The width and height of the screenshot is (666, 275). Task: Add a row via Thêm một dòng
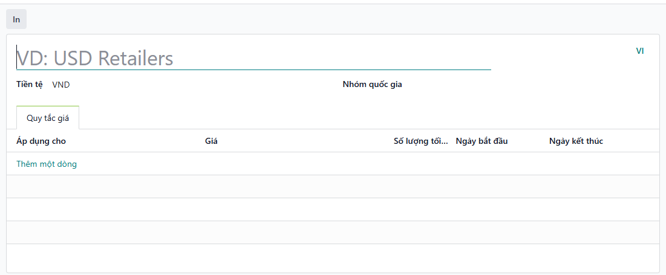coord(47,164)
